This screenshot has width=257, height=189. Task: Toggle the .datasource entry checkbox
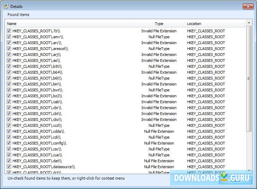coord(9,167)
